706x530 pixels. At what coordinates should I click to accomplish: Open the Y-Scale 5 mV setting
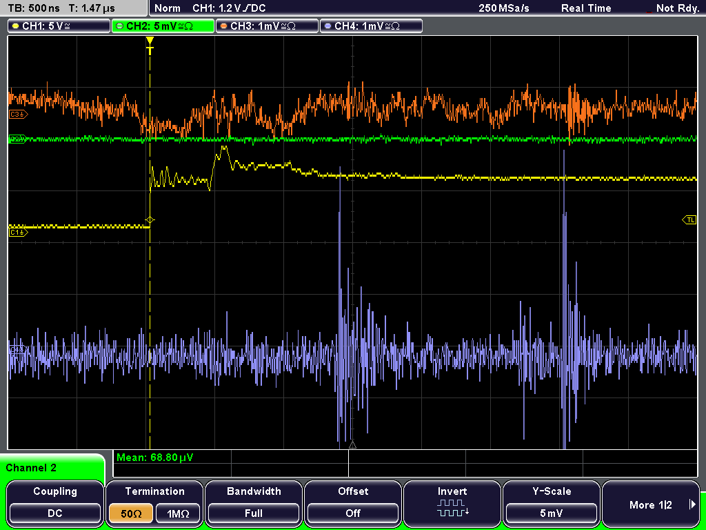552,513
